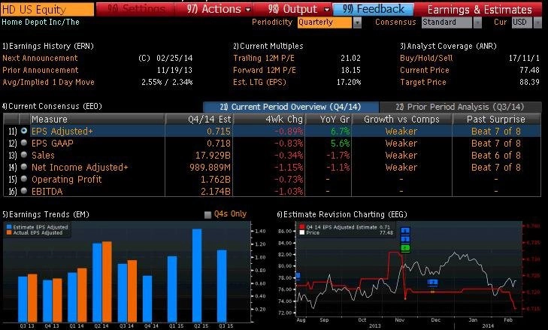
Task: Click the HD US Equity ticker field
Action: 47,10
